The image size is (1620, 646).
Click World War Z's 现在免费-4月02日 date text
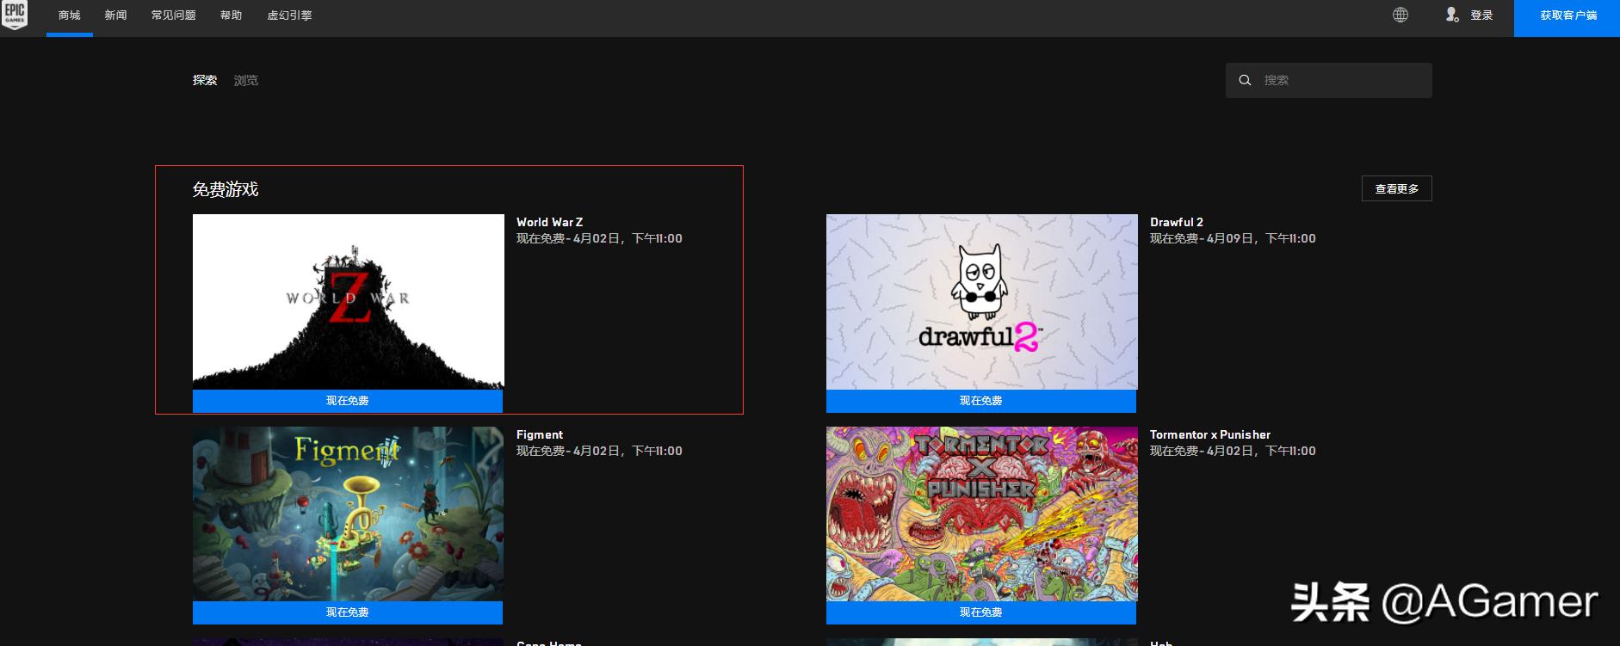[599, 238]
